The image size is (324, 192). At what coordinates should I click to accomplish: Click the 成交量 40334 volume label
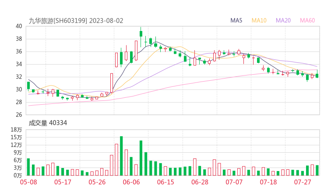pos(48,123)
